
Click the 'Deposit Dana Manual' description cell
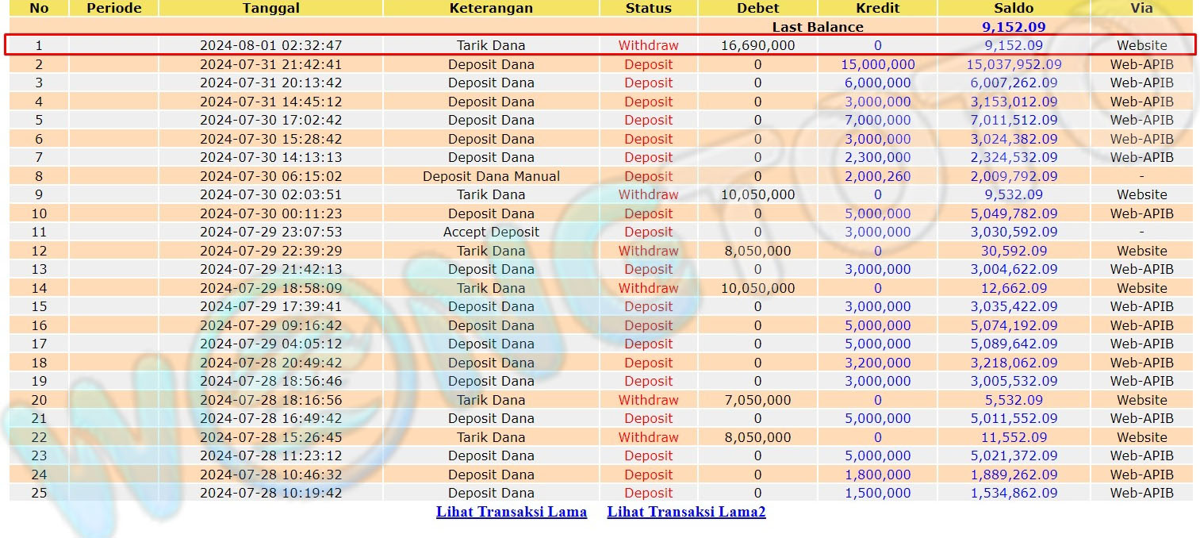491,176
